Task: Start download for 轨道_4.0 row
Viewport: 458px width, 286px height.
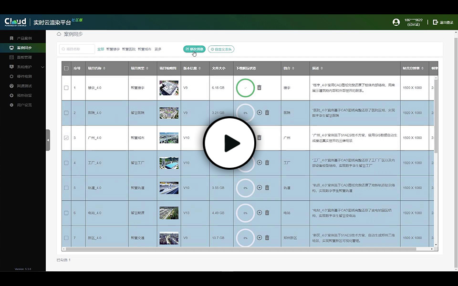Action: tap(260, 188)
